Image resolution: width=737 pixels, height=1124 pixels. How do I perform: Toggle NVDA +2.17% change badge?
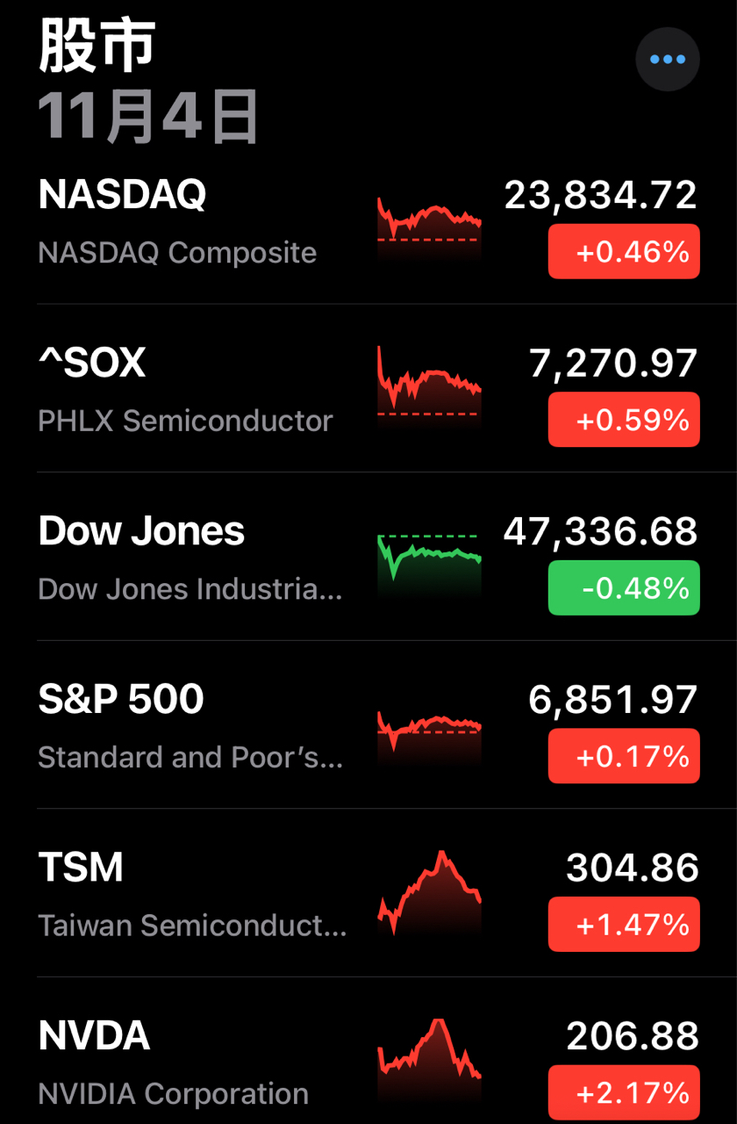(x=624, y=1092)
